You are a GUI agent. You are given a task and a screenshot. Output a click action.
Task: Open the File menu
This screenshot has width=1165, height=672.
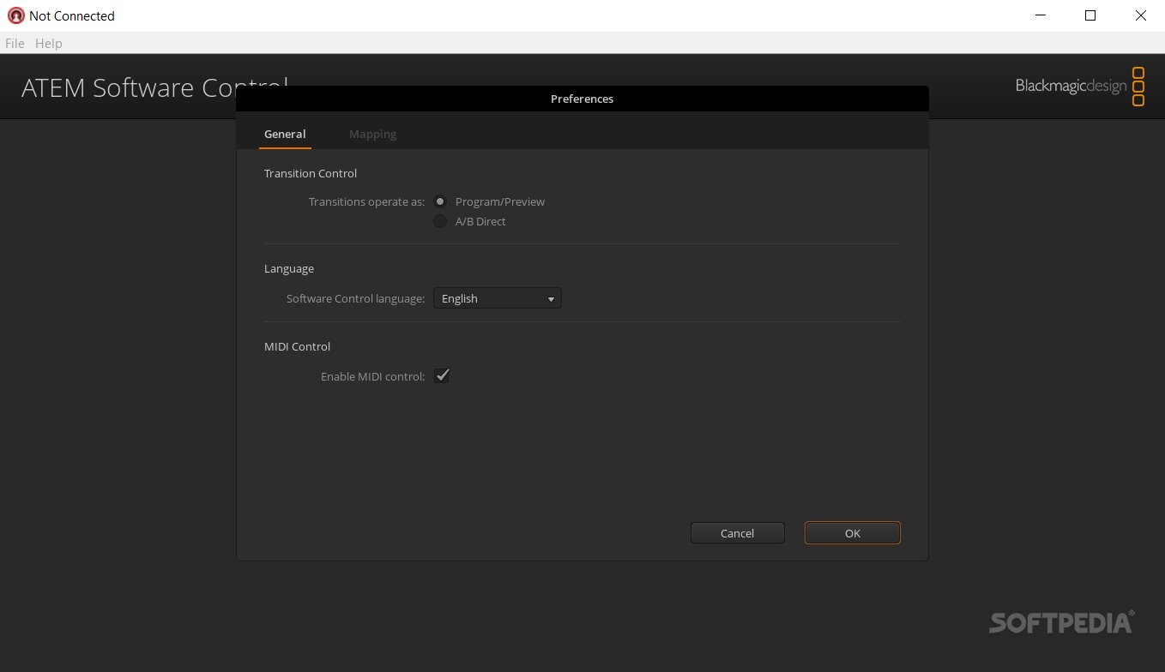(15, 43)
